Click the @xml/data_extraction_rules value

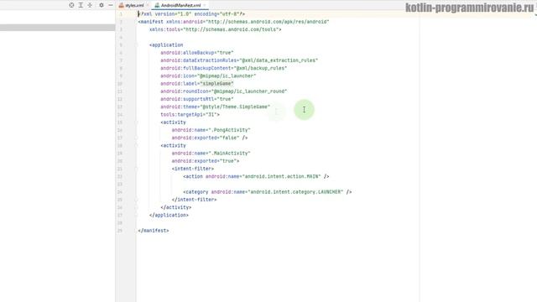(x=279, y=60)
